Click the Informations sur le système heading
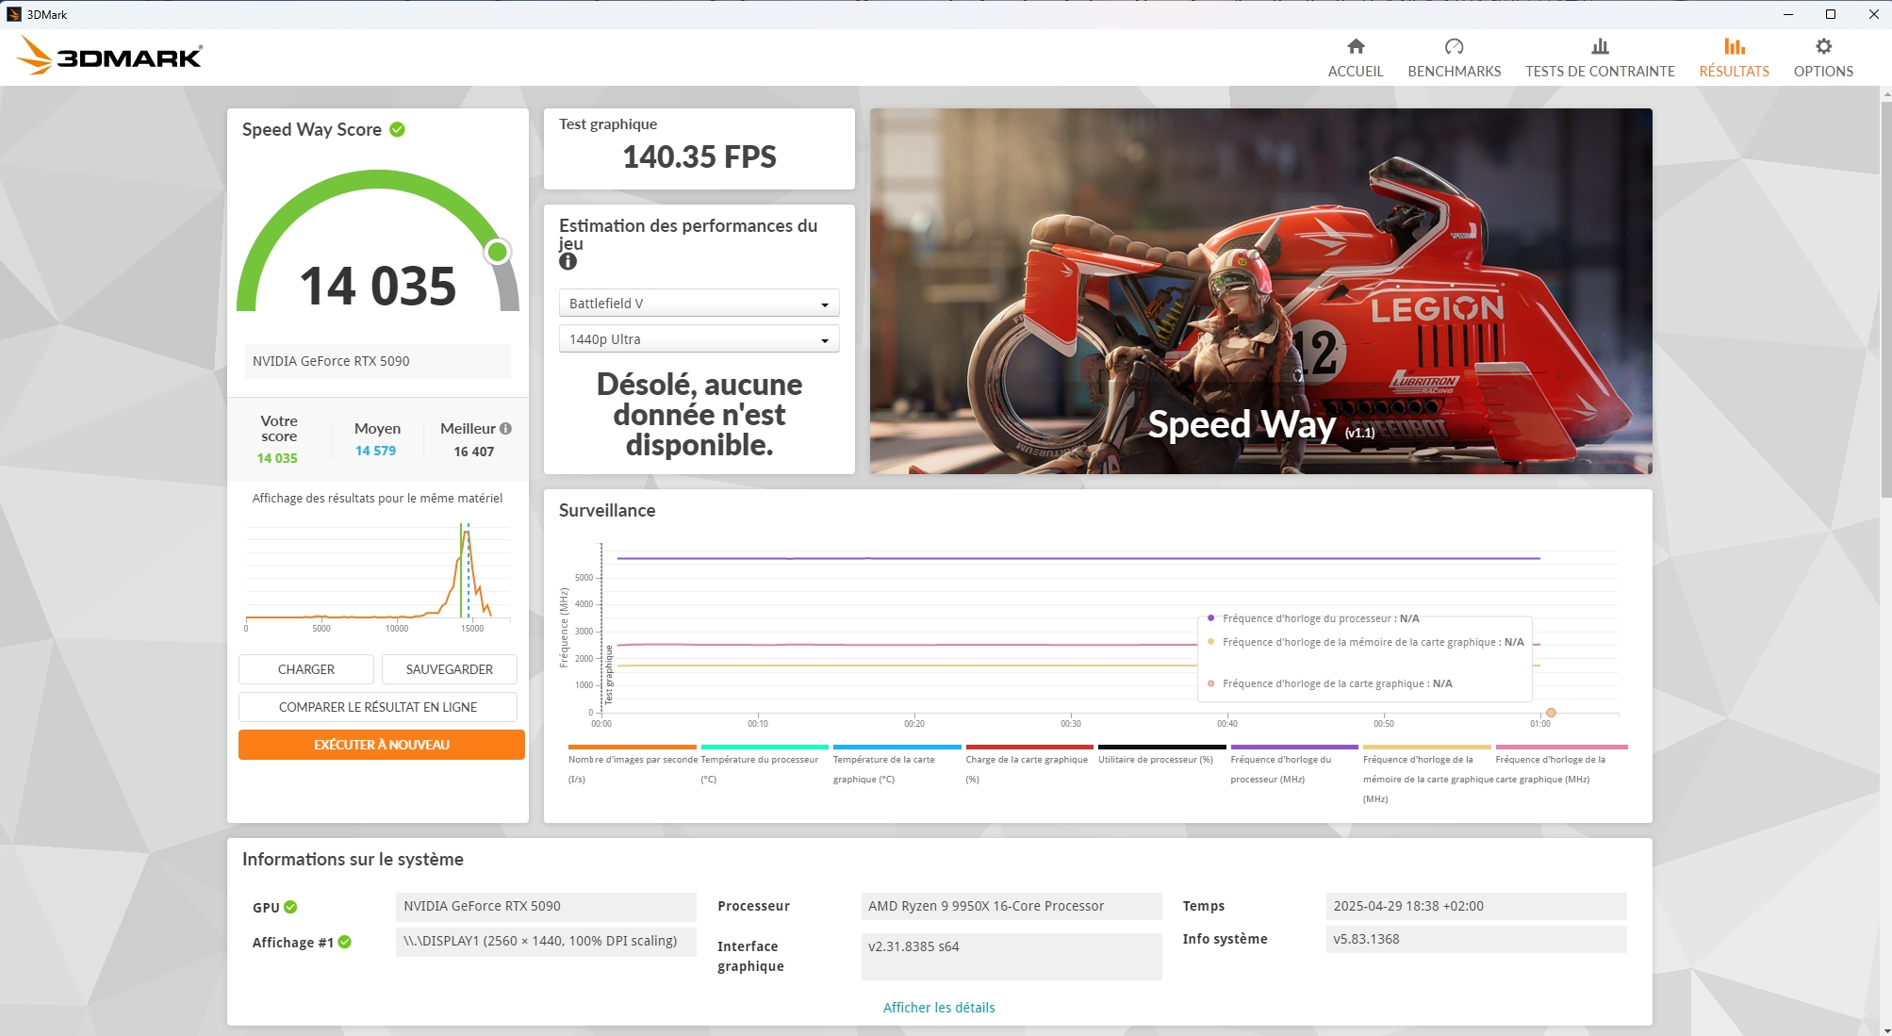1892x1036 pixels. [353, 859]
